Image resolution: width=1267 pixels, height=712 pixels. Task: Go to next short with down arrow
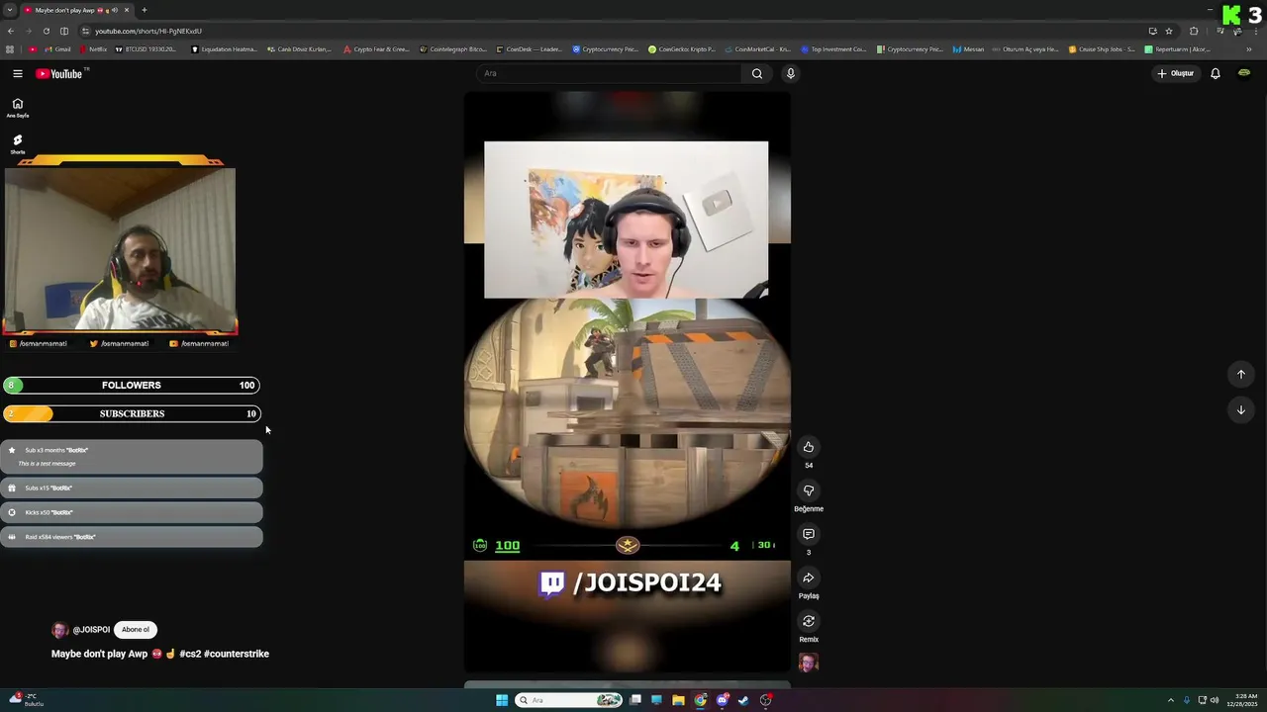pos(1240,409)
